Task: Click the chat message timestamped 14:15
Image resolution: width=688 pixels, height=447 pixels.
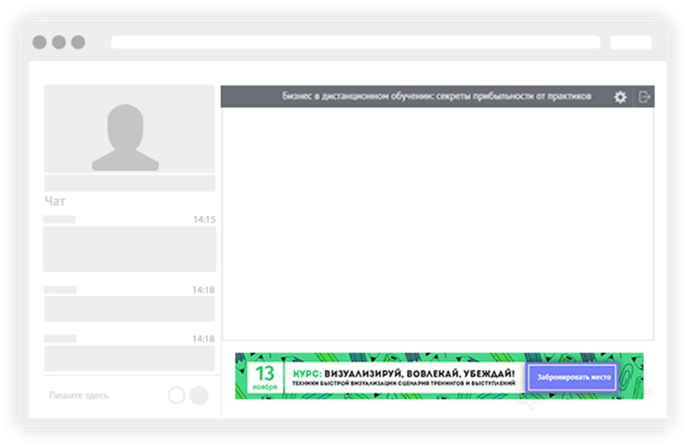Action: pyautogui.click(x=129, y=249)
